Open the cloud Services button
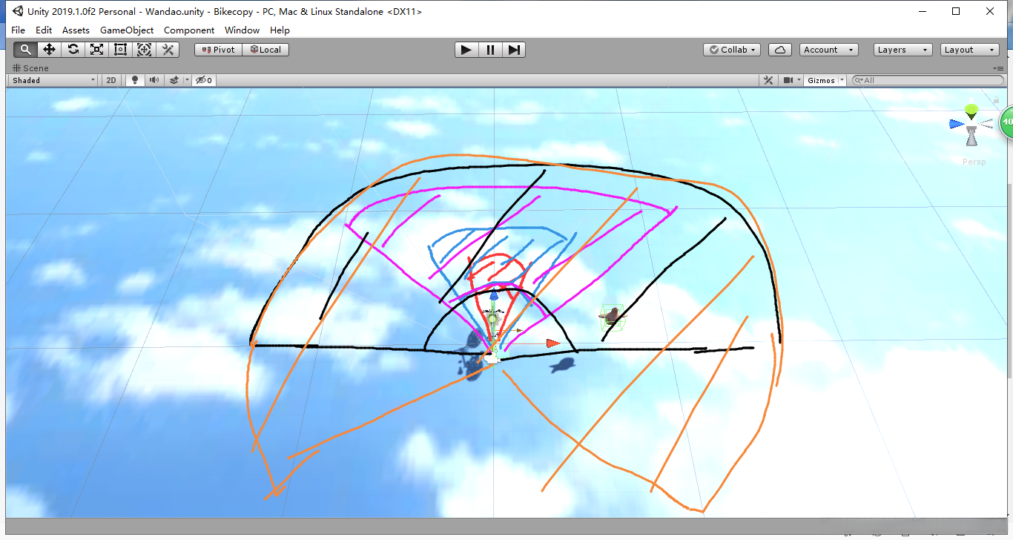This screenshot has height=540, width=1013. [779, 50]
